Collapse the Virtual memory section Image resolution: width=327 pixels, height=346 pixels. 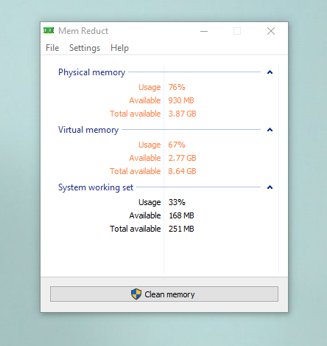tap(270, 130)
